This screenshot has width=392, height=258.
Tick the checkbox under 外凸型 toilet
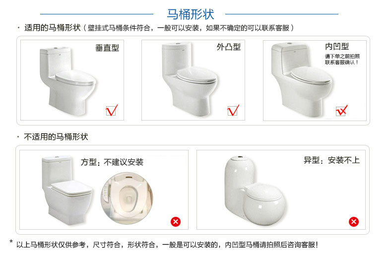click(x=233, y=111)
